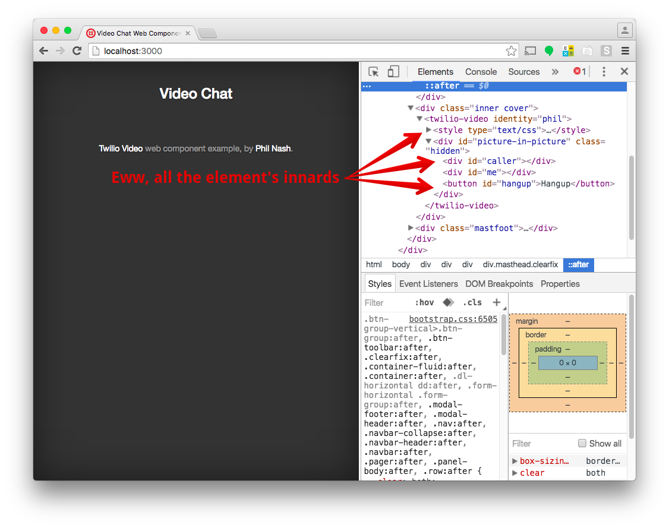Focus the computed styles Filter input
The image size is (669, 528).
point(542,444)
